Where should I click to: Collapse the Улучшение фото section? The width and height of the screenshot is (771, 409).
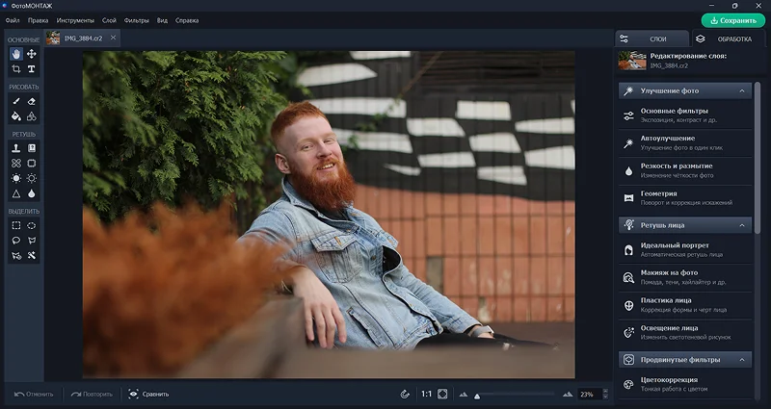pyautogui.click(x=742, y=91)
